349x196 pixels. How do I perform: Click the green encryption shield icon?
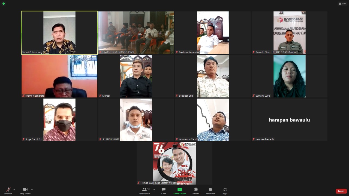click(4, 4)
